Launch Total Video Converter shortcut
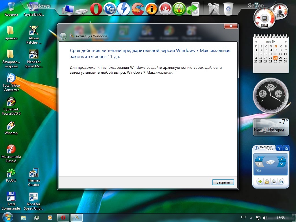This screenshot has height=222, width=296. tap(11, 82)
